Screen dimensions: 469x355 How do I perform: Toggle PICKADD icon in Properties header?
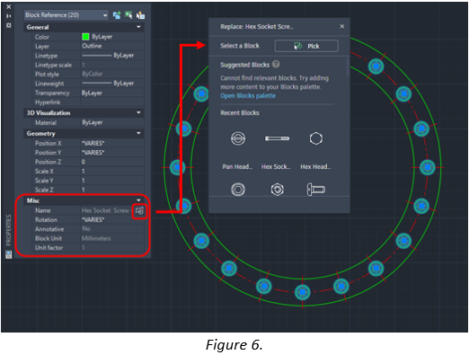117,15
